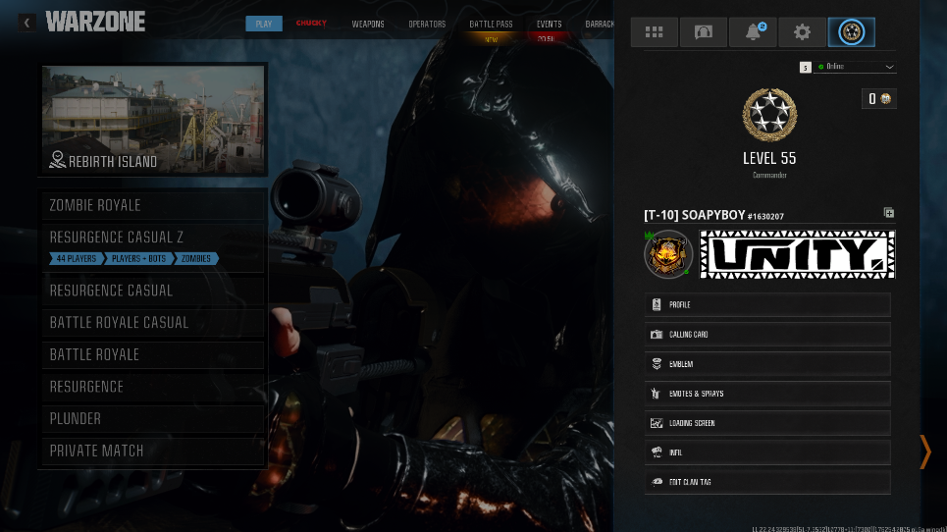Go back using the top-left arrow
This screenshot has width=947, height=532.
26,23
